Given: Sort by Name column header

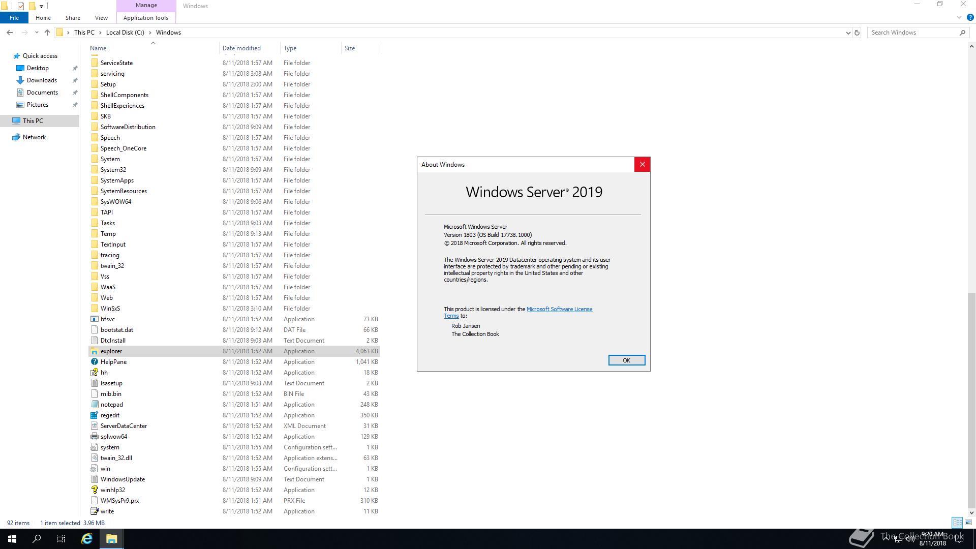Looking at the screenshot, I should 152,48.
